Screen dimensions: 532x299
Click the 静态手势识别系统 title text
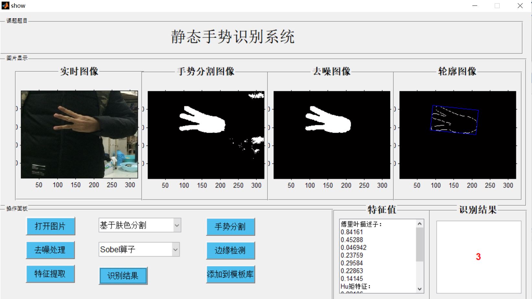233,37
